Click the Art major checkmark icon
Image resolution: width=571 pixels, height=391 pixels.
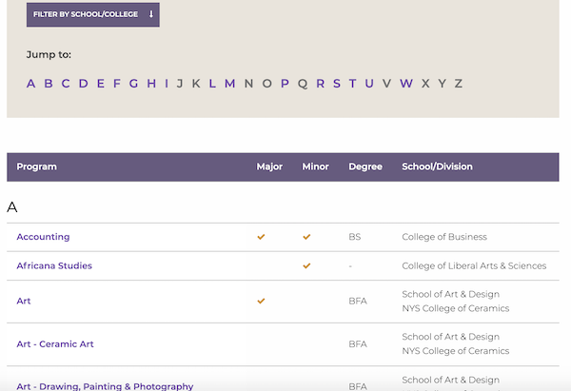(261, 301)
